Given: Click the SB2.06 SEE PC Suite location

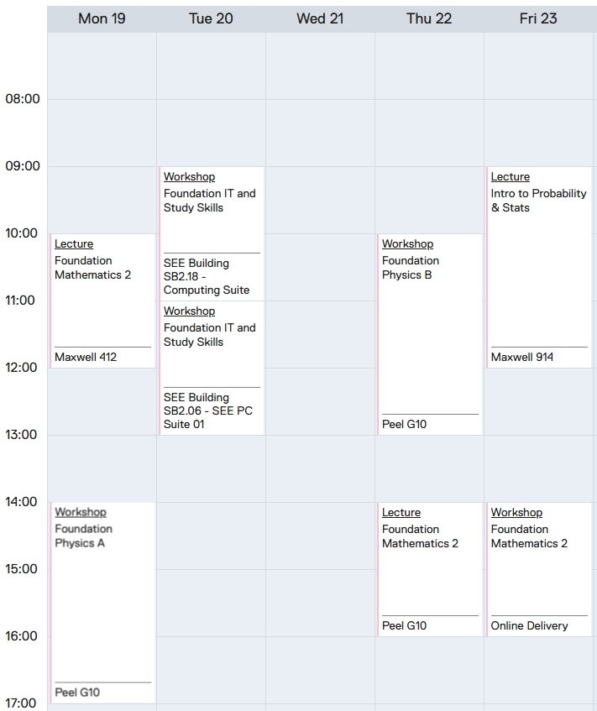Looking at the screenshot, I should coord(207,411).
